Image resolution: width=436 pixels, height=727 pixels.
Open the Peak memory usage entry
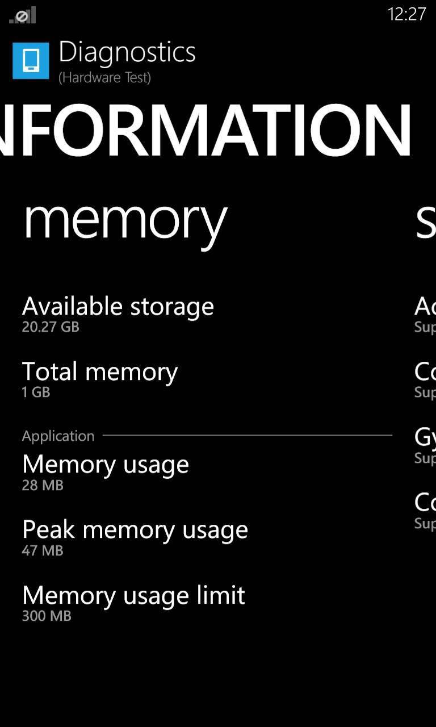pyautogui.click(x=135, y=530)
